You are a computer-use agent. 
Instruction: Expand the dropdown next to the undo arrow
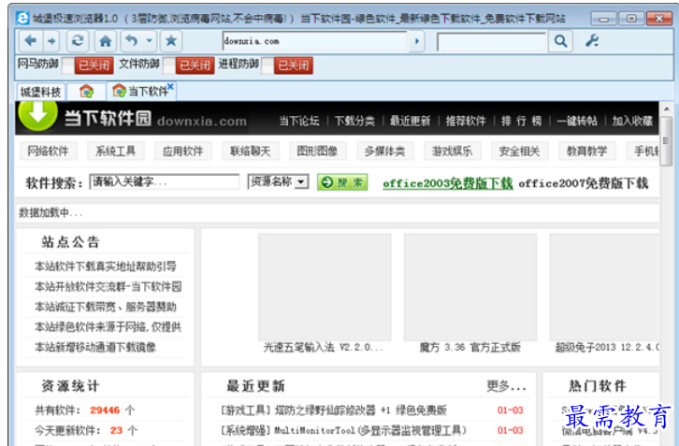[x=149, y=41]
